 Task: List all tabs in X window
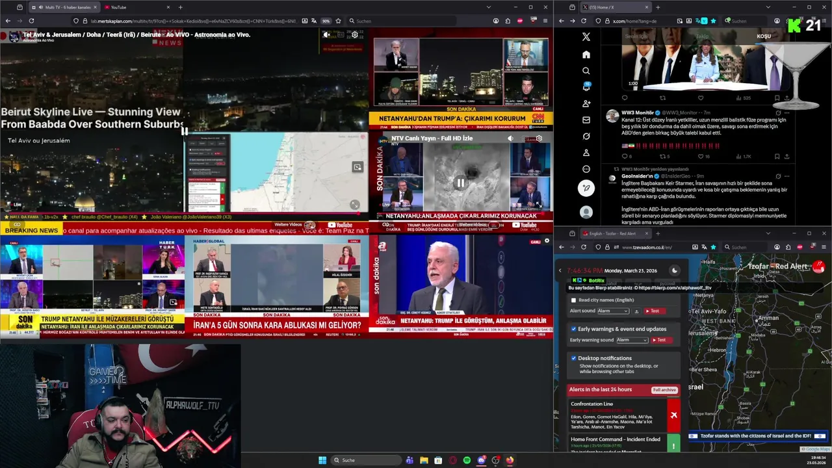click(767, 7)
